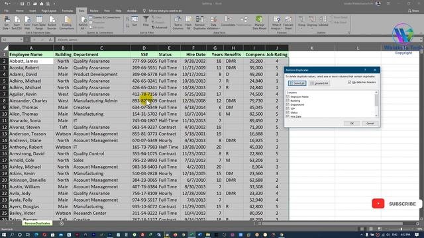
Task: Open the Sort dialog icon
Action: pos(134,21)
